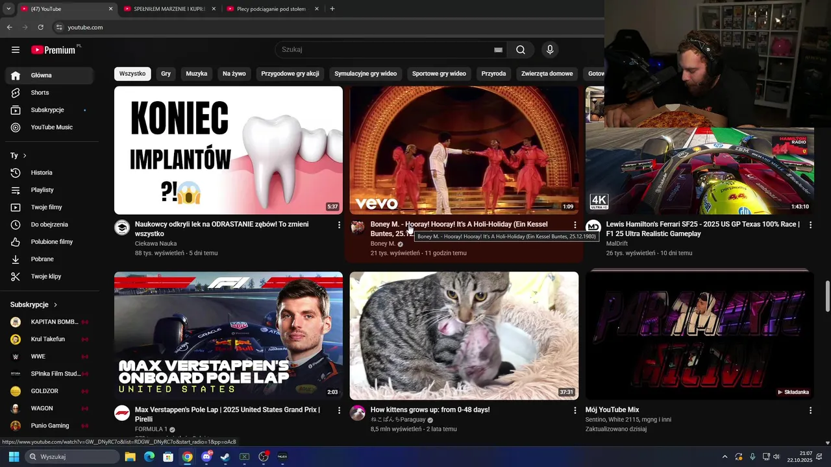Open WWE subscription channel

[49, 357]
